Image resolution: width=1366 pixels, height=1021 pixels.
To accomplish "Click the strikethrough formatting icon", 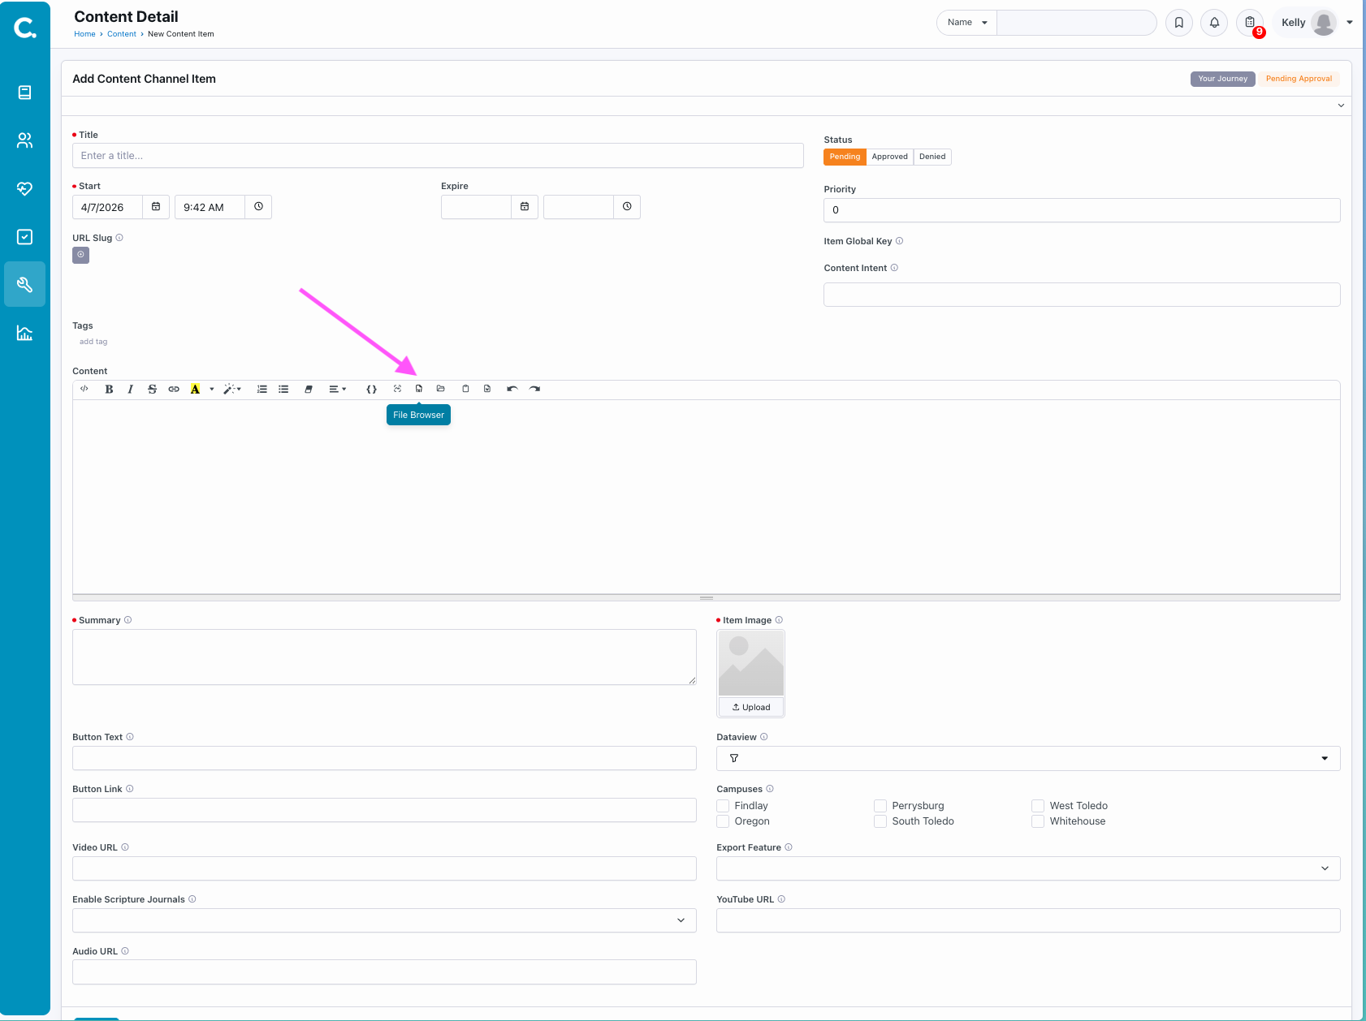I will (x=152, y=390).
